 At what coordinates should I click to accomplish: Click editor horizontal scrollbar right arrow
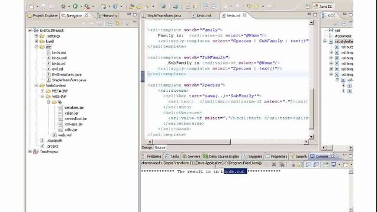tap(306, 142)
